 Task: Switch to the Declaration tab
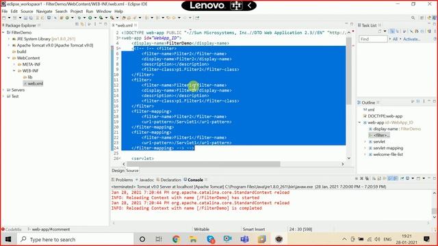coord(169,180)
